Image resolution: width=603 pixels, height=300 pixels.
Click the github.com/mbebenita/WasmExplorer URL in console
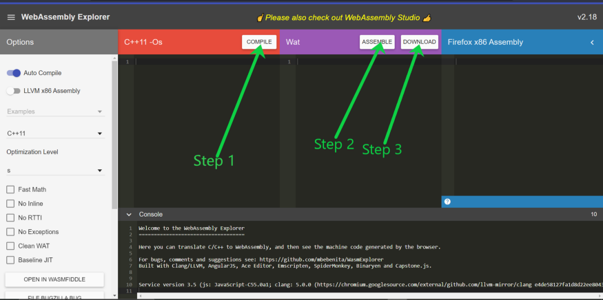click(x=321, y=259)
